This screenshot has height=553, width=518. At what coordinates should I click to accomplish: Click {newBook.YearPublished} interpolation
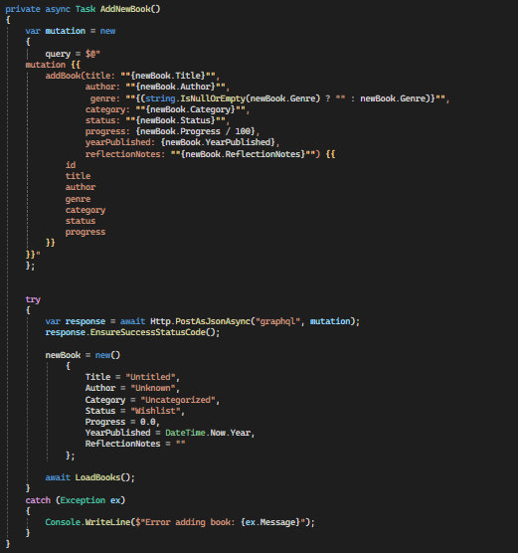218,142
